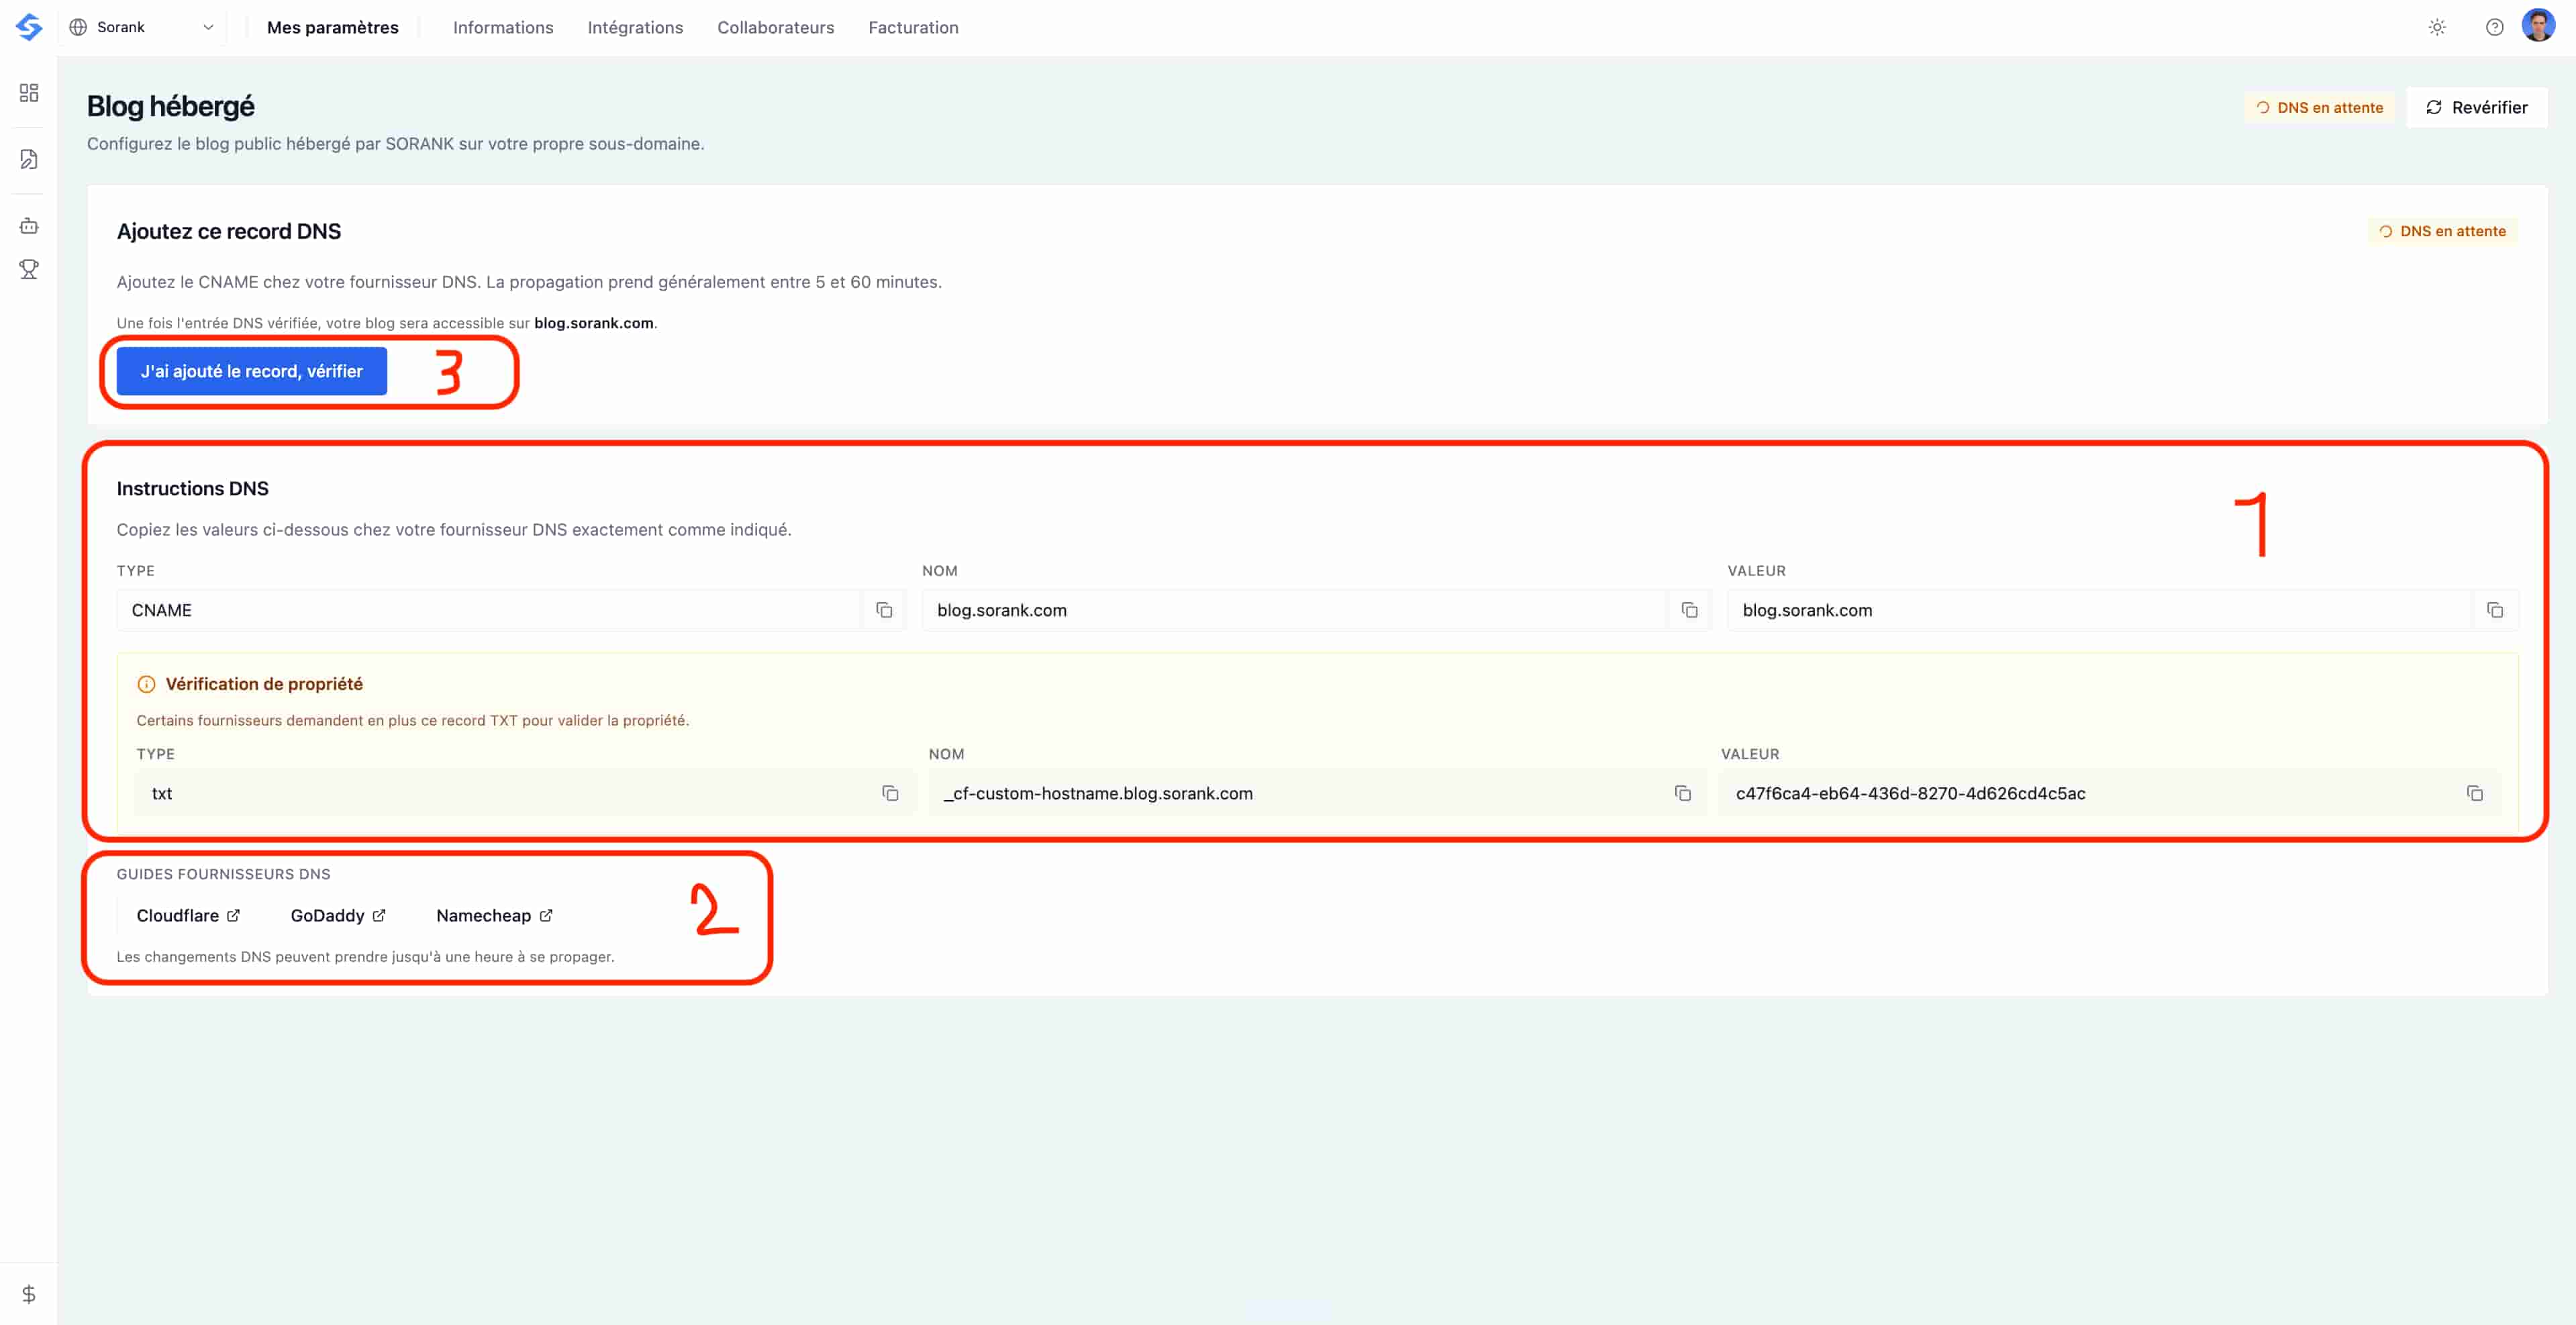Open the Namecheap DNS guide
This screenshot has width=2576, height=1325.
coord(494,915)
